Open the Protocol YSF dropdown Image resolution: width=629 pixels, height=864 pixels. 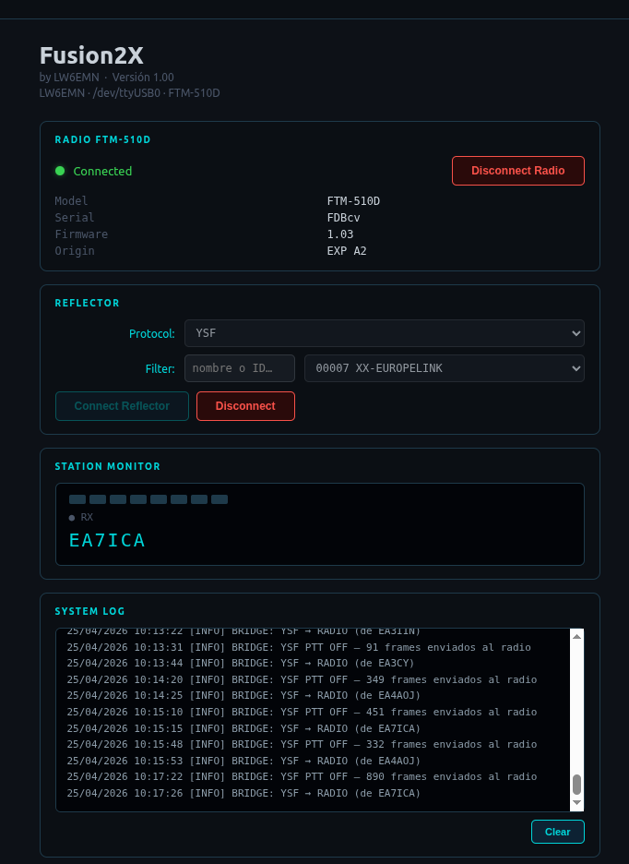(x=384, y=333)
